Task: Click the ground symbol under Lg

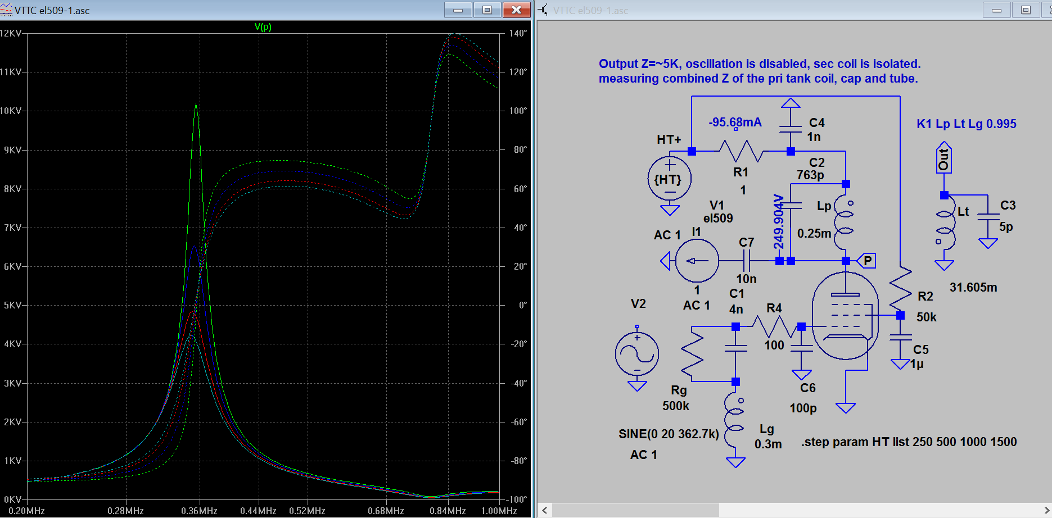Action: click(x=735, y=462)
